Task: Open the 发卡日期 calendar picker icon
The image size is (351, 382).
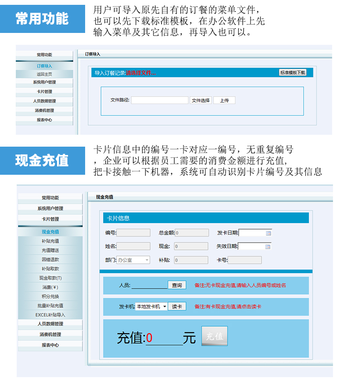Action: click(268, 233)
